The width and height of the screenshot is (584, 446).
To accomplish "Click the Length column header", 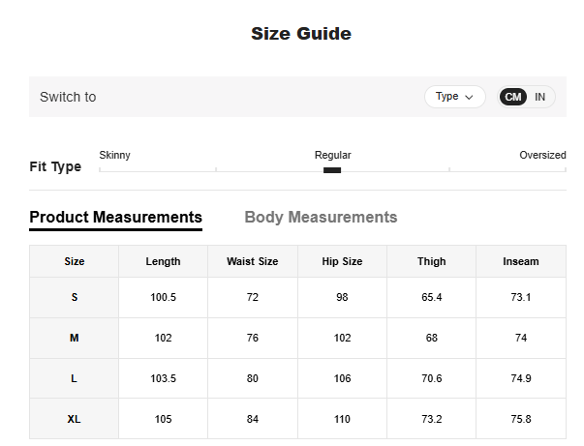I will 163,261.
